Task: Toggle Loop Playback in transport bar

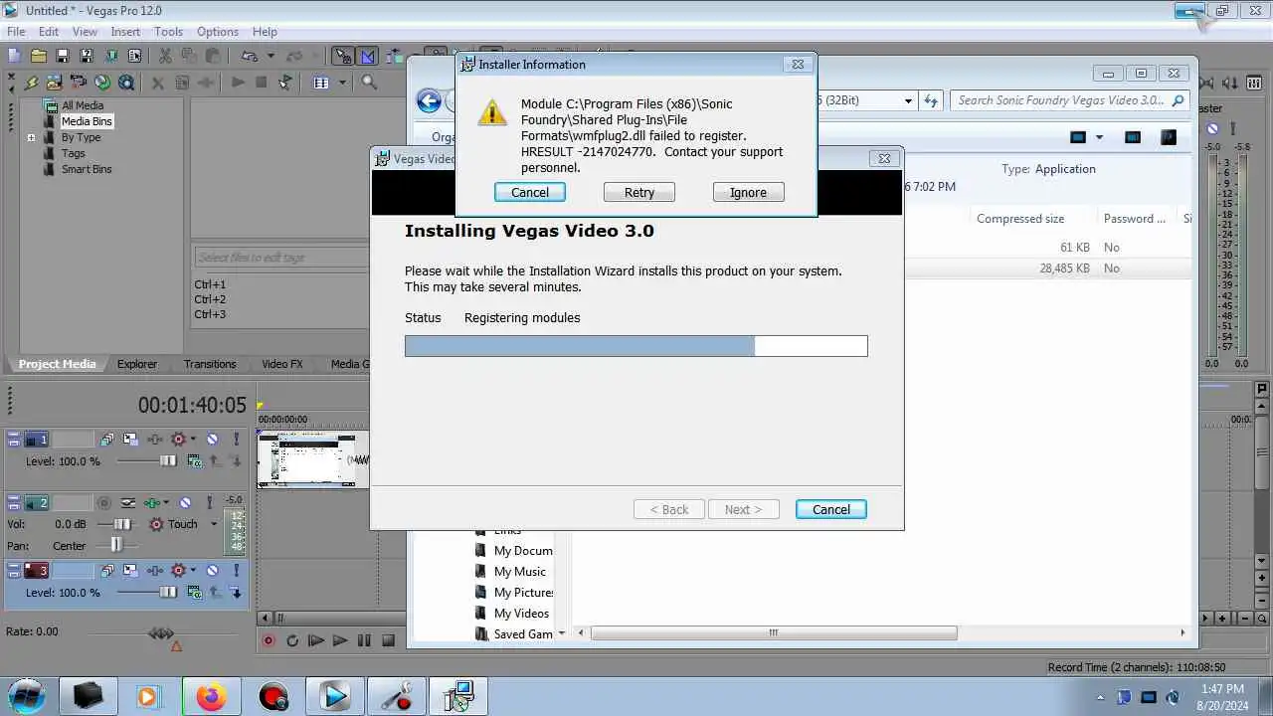Action: [292, 641]
